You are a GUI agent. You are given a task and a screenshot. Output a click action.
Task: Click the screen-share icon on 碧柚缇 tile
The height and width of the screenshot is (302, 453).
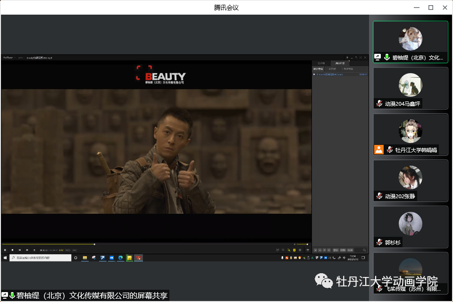pos(377,57)
